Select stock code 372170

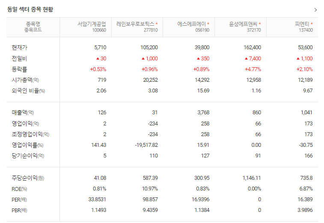click(x=254, y=30)
